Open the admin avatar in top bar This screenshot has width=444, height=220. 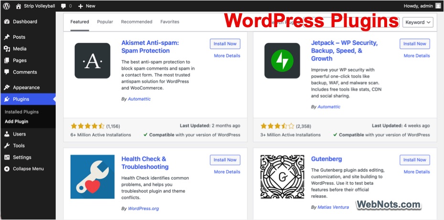click(438, 6)
